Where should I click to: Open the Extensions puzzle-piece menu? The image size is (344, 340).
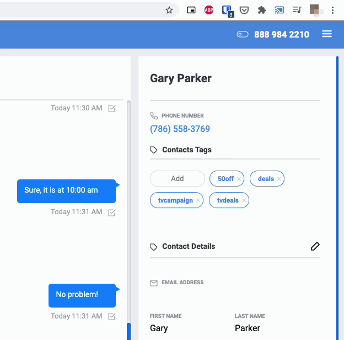(261, 10)
